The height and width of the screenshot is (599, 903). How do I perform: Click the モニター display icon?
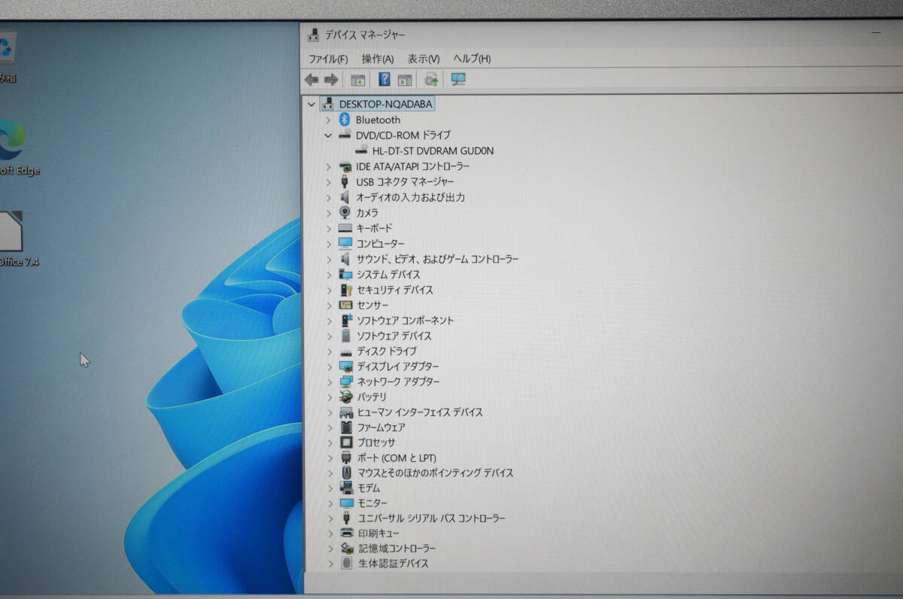[346, 503]
